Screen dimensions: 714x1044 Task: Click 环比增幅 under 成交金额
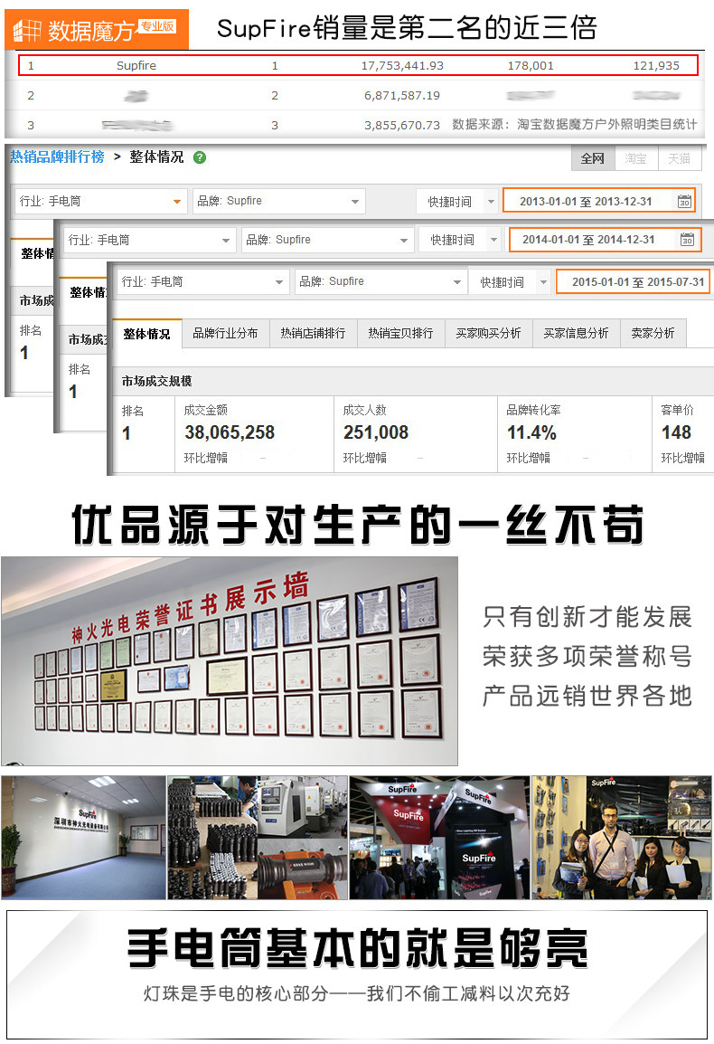pos(206,458)
